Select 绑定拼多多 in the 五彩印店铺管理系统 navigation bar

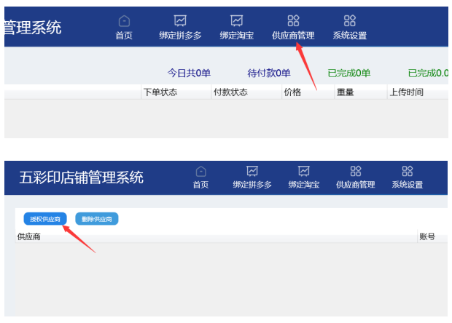[x=252, y=177]
